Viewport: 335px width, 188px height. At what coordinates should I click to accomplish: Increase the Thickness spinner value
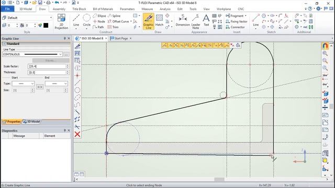coord(68,72)
